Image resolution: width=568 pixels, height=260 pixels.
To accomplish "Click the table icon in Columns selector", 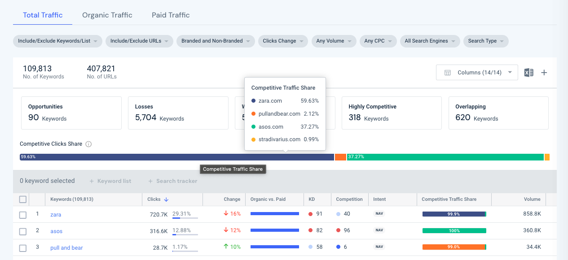I will (x=448, y=73).
